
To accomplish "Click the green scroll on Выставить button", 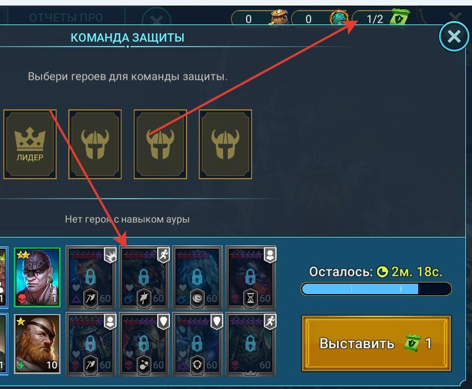I will [412, 343].
